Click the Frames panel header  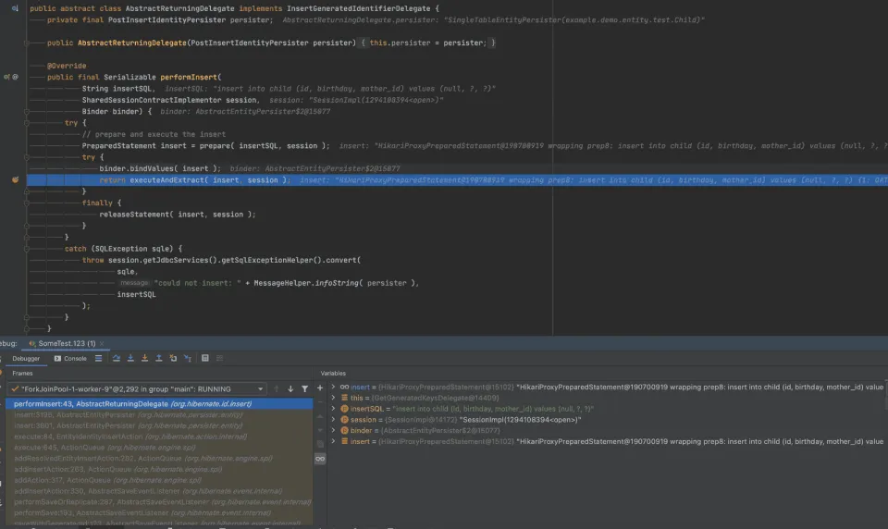pyautogui.click(x=22, y=374)
